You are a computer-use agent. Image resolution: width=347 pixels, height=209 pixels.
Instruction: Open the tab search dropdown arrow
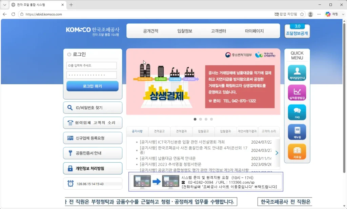pyautogui.click(x=5, y=5)
